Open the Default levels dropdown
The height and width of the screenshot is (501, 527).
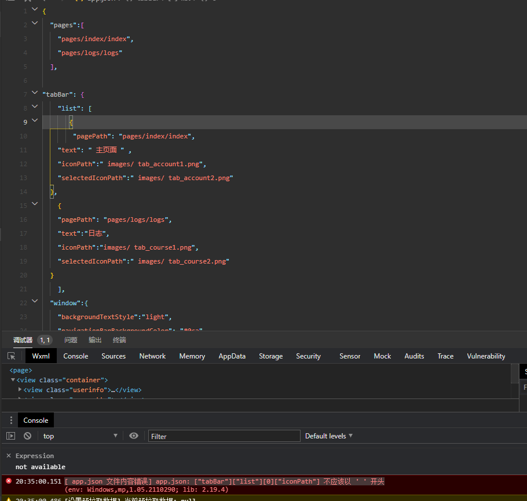click(329, 436)
